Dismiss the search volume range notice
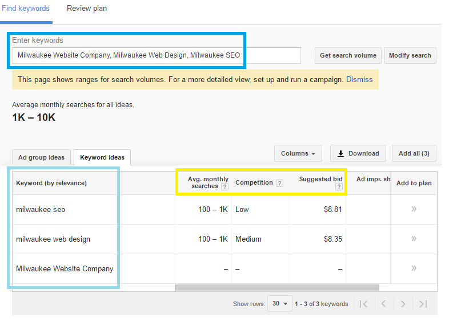 [x=359, y=79]
